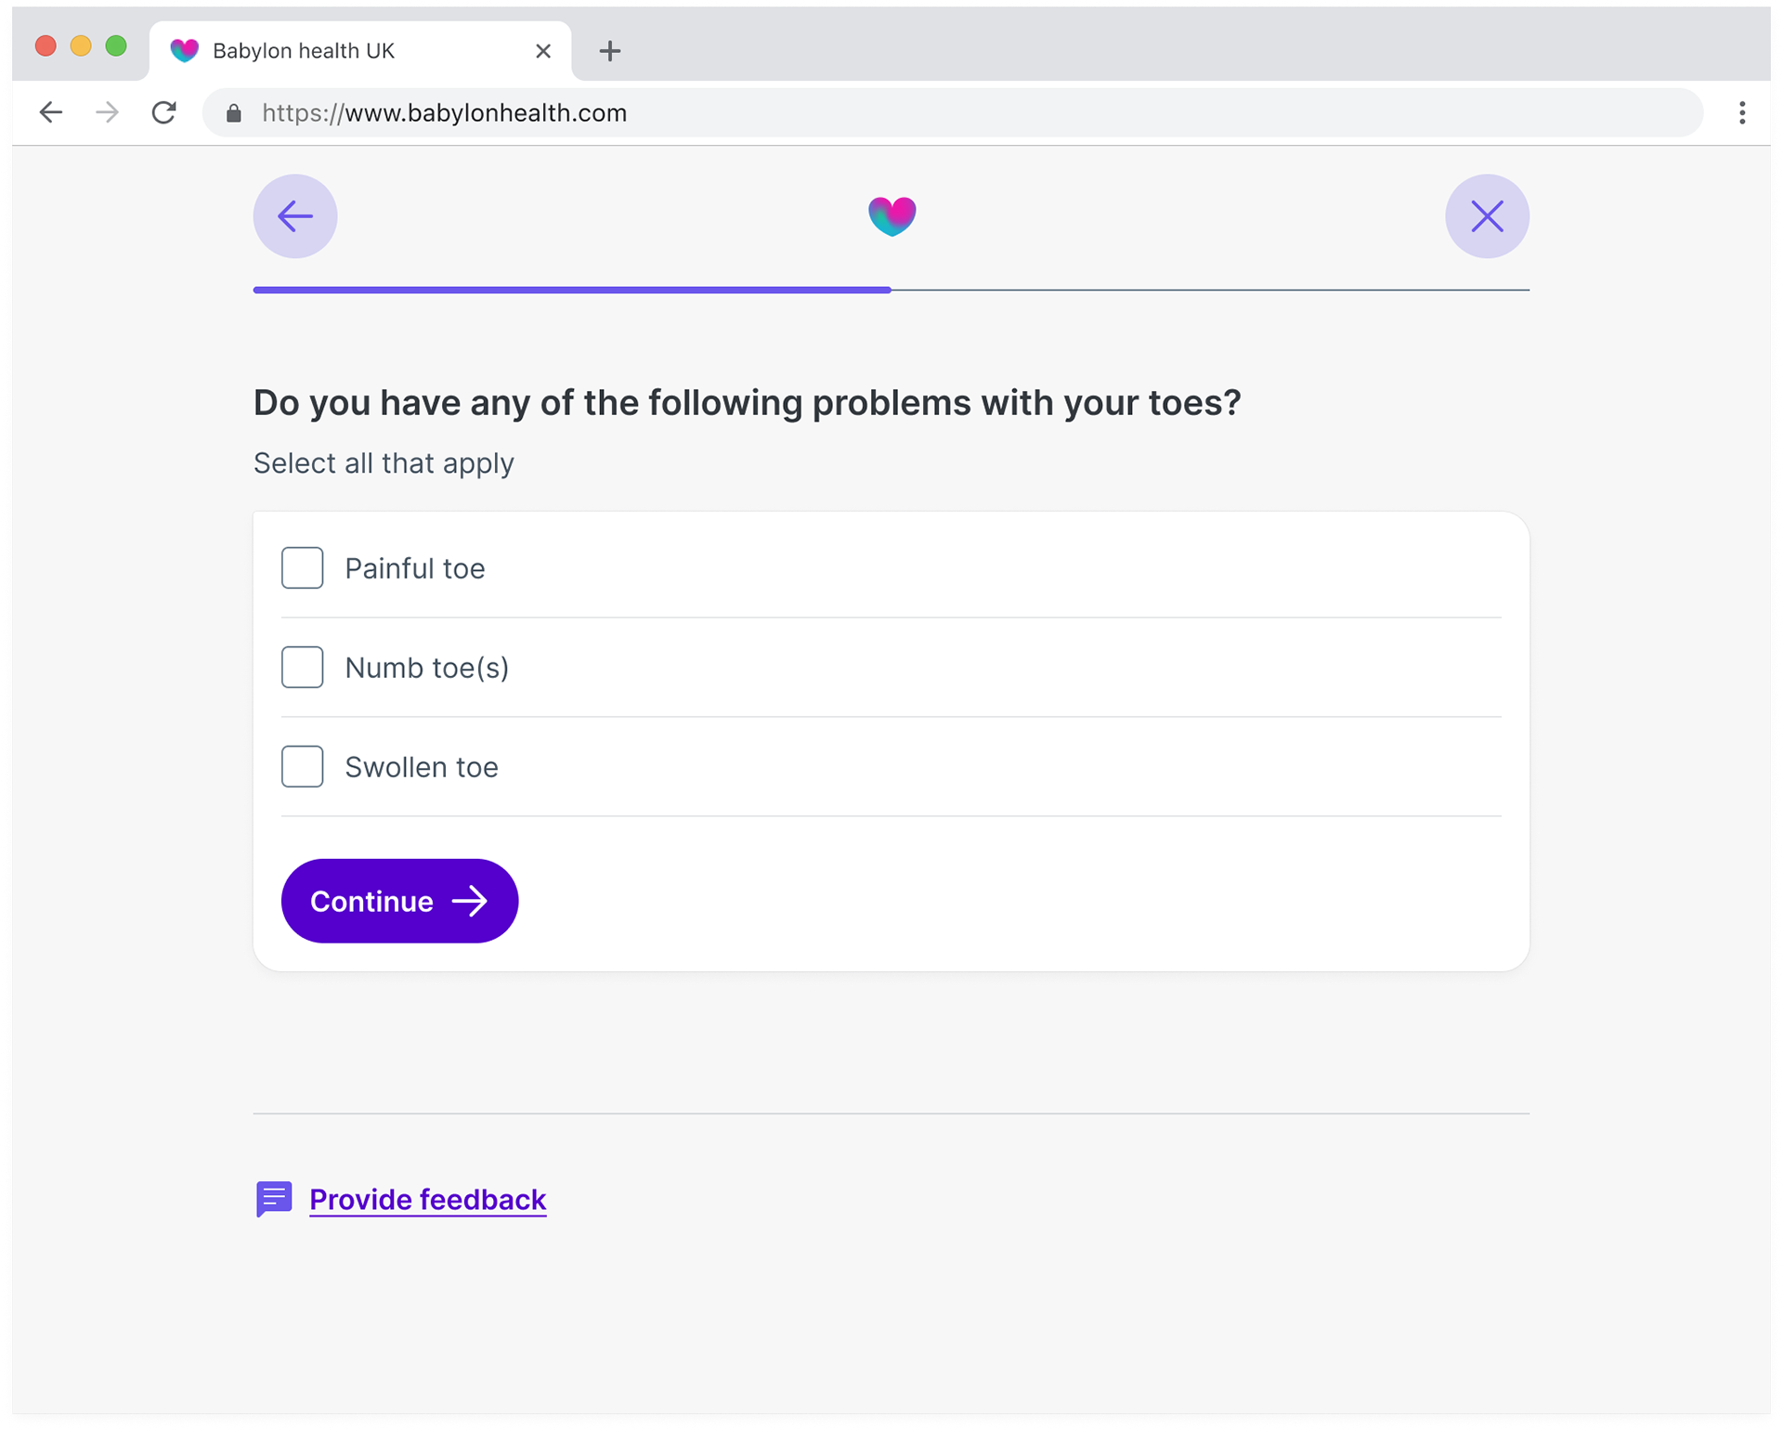Click the green macOS fullscreen button
The width and height of the screenshot is (1783, 1431).
tap(116, 46)
